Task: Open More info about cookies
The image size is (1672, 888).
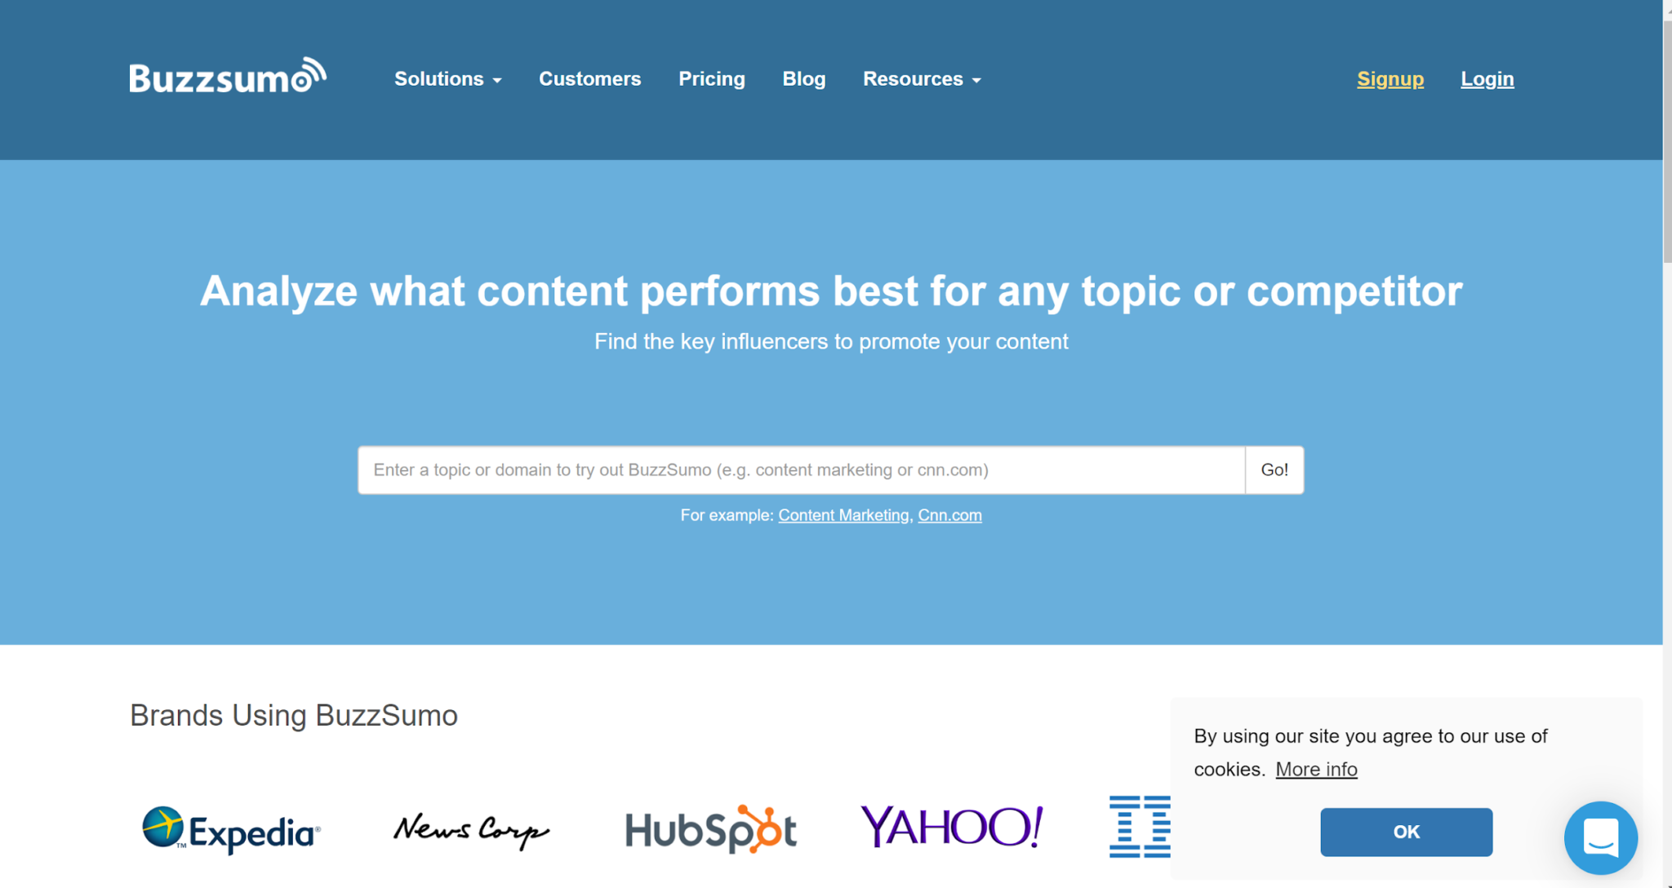Action: point(1316,769)
